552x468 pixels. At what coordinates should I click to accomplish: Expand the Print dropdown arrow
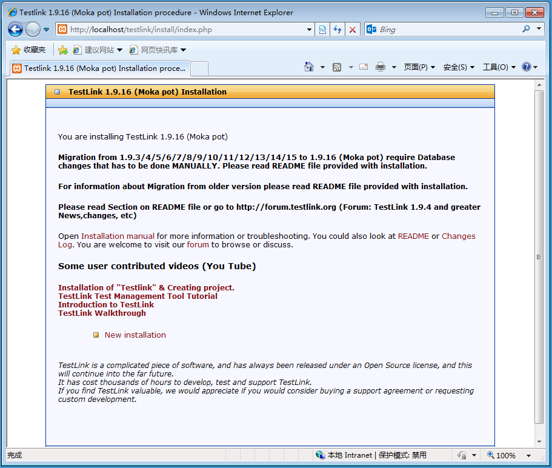click(x=394, y=67)
